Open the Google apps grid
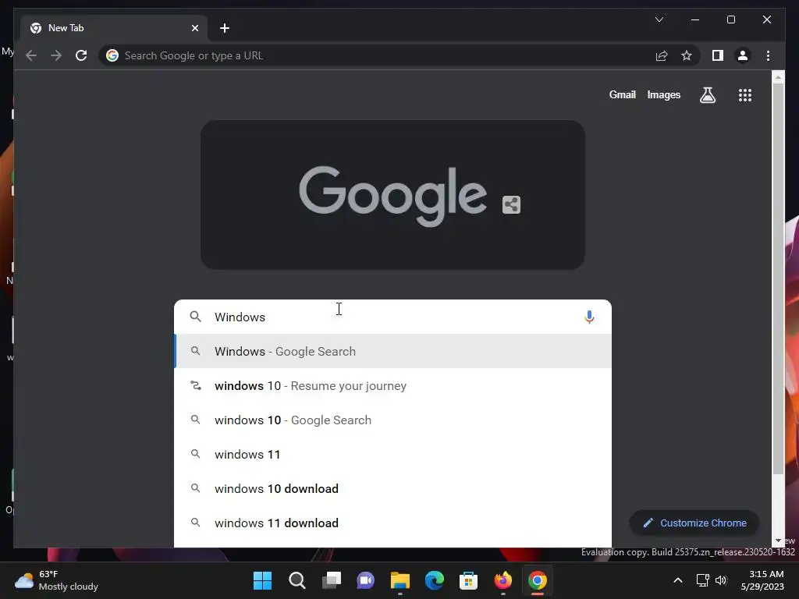This screenshot has height=599, width=799. [745, 94]
